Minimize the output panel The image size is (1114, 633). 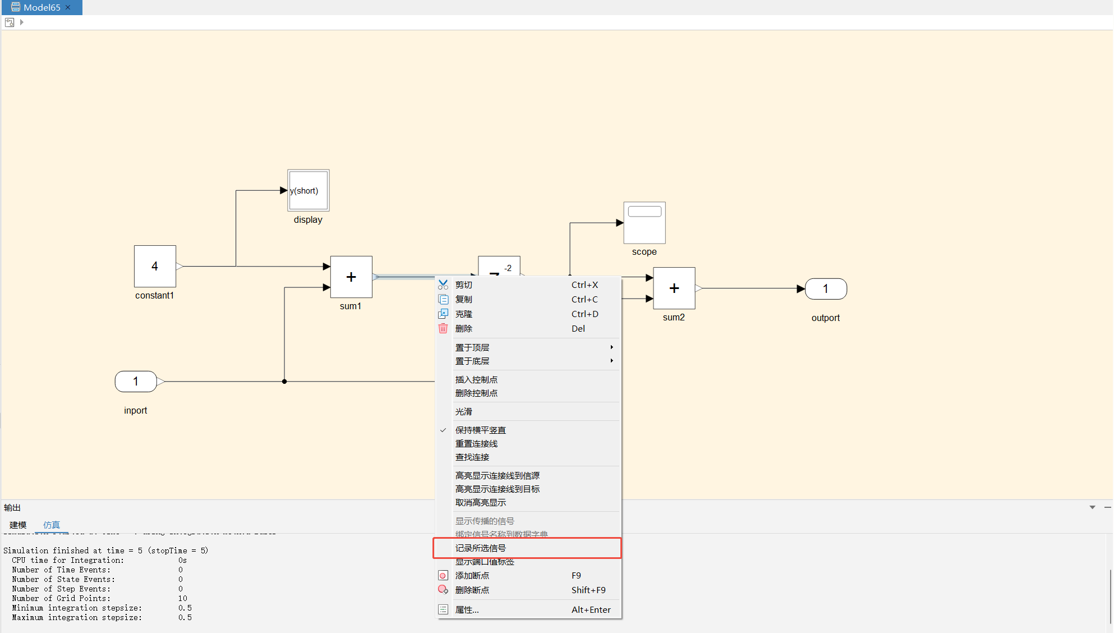coord(1108,507)
